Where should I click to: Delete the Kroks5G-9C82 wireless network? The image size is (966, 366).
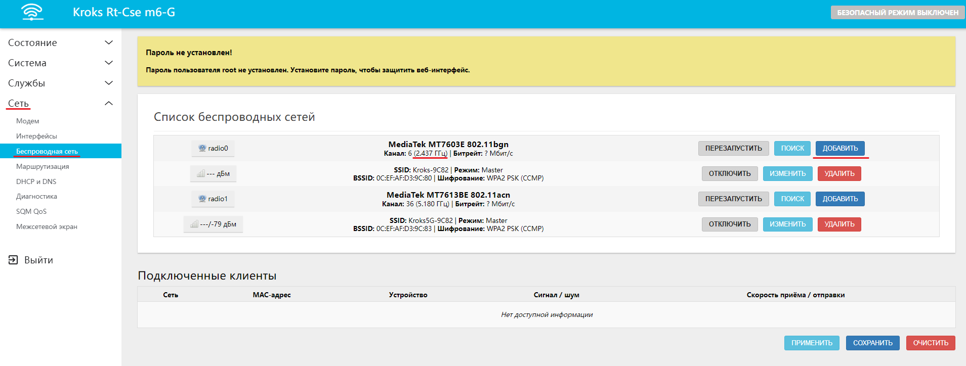pos(839,224)
